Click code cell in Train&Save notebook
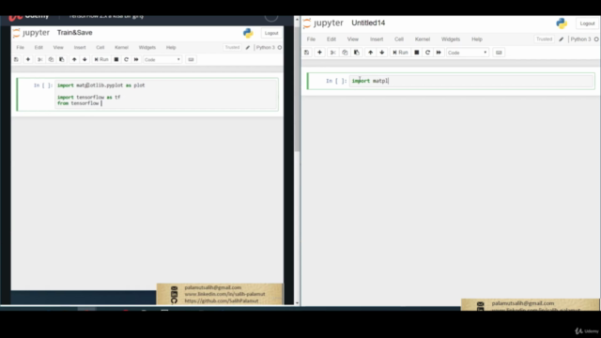 tap(166, 95)
